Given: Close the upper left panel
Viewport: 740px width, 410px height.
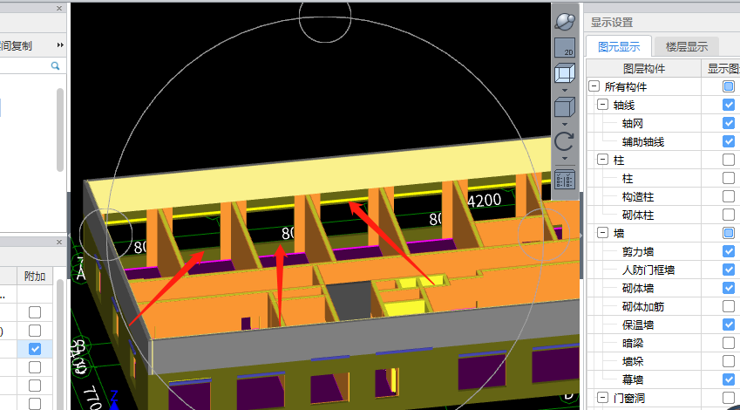Looking at the screenshot, I should [59, 8].
